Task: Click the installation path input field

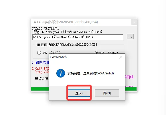Action: coord(78,37)
